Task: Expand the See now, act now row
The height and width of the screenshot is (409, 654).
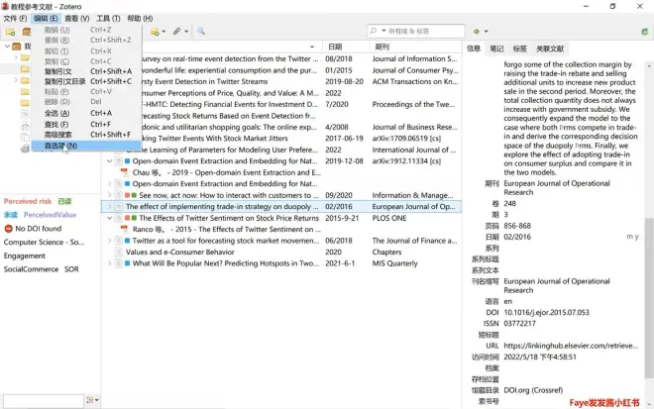Action: click(x=109, y=195)
